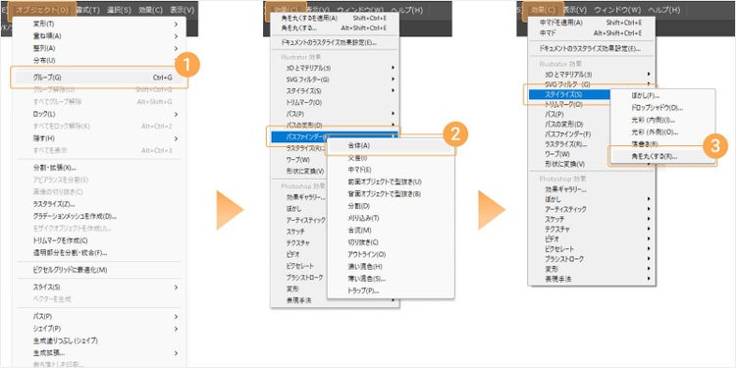736x368 pixels.
Task: Expand SVG フィルター(G) arrow in the middle Effect menu
Action: point(393,79)
